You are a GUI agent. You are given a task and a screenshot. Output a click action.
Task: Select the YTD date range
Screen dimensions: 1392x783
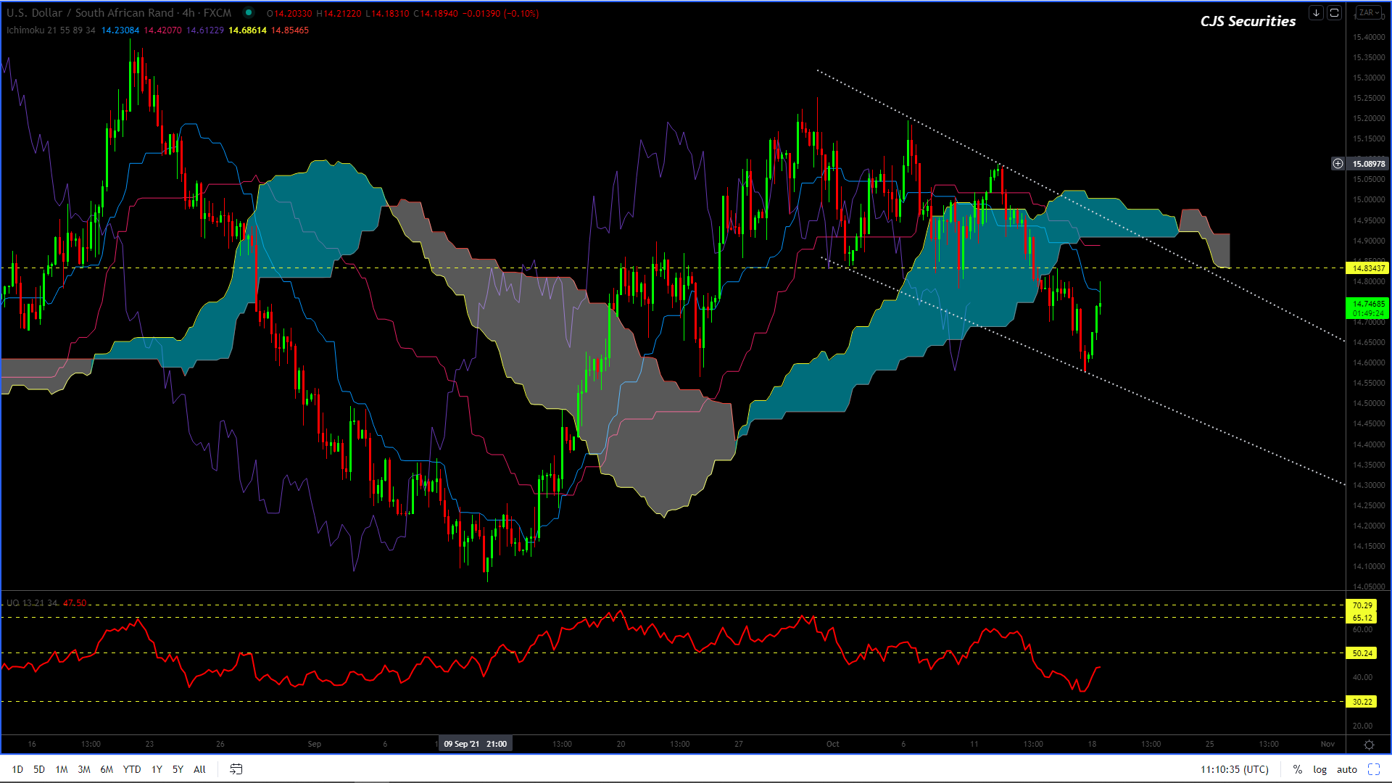[132, 769]
